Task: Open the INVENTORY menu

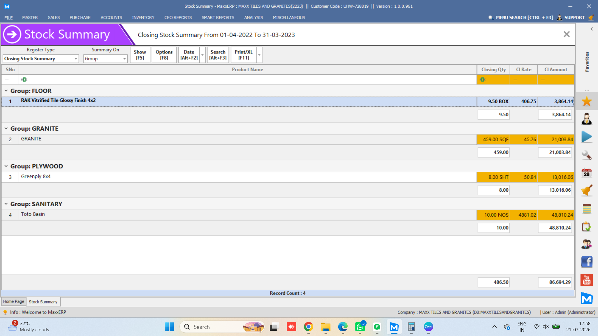Action: [143, 18]
